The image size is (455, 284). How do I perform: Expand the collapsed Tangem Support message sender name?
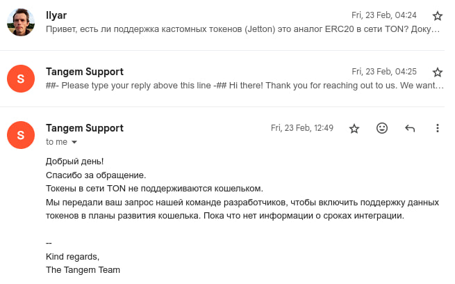point(84,72)
